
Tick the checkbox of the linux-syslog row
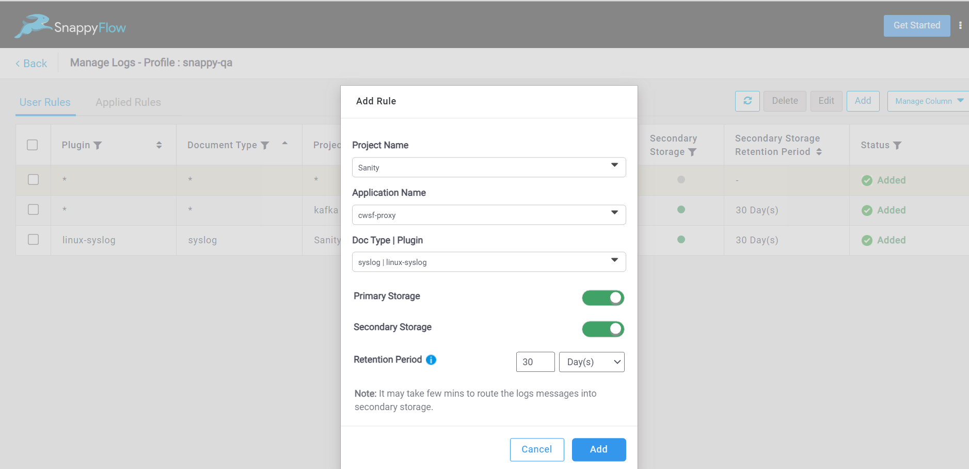tap(34, 240)
